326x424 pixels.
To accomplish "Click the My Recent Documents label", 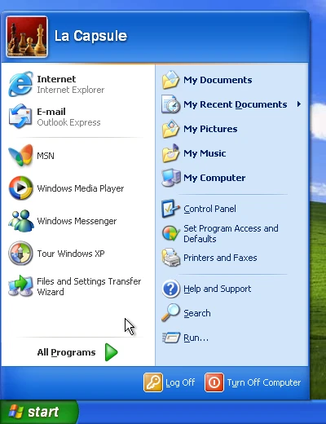I will (235, 104).
